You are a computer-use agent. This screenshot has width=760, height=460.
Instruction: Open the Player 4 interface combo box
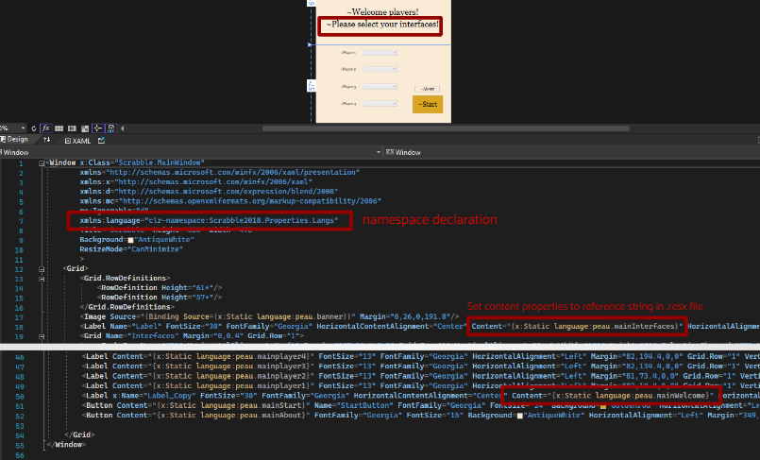380,103
